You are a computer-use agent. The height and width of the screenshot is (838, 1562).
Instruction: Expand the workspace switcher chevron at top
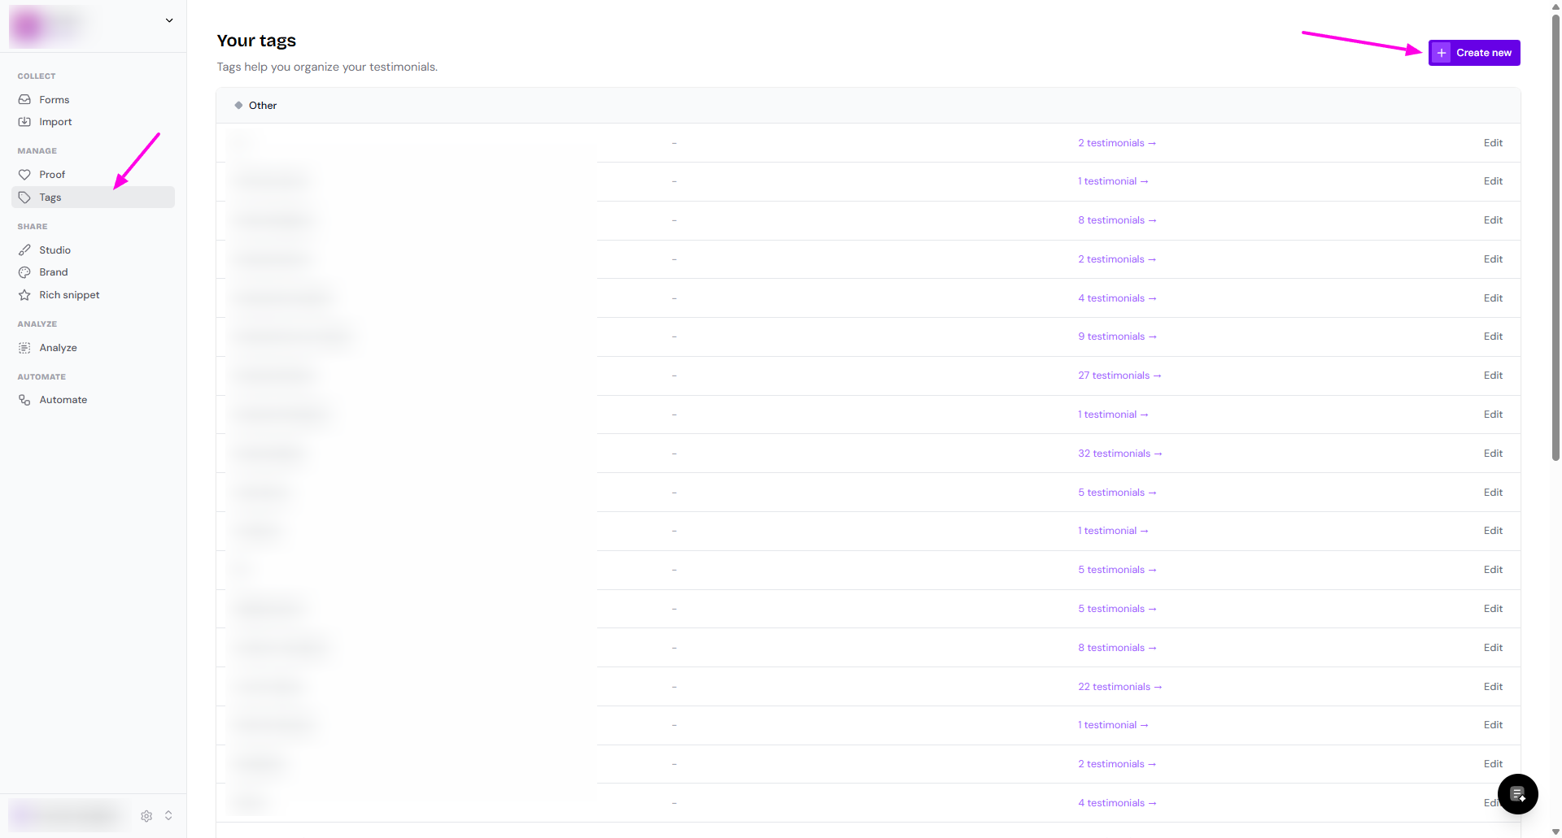169,20
